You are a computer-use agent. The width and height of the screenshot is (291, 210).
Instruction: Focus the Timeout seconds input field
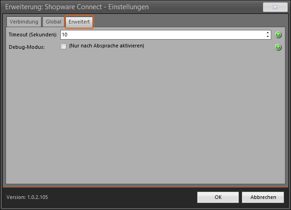pyautogui.click(x=166, y=35)
